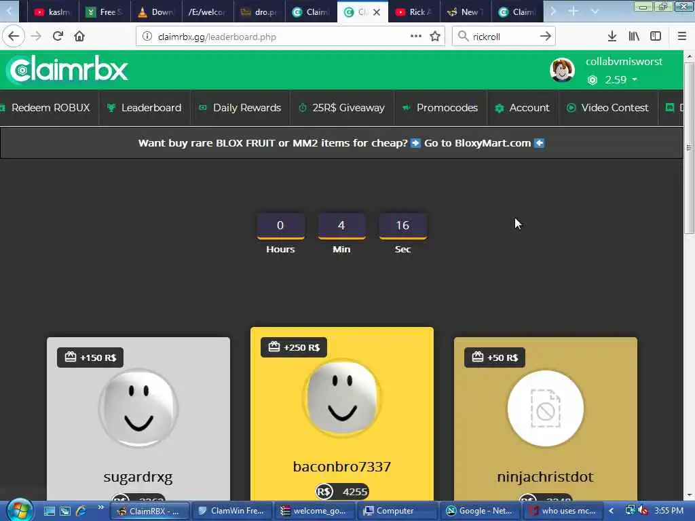Select the ninjachristdot username
The image size is (695, 521).
click(x=545, y=477)
